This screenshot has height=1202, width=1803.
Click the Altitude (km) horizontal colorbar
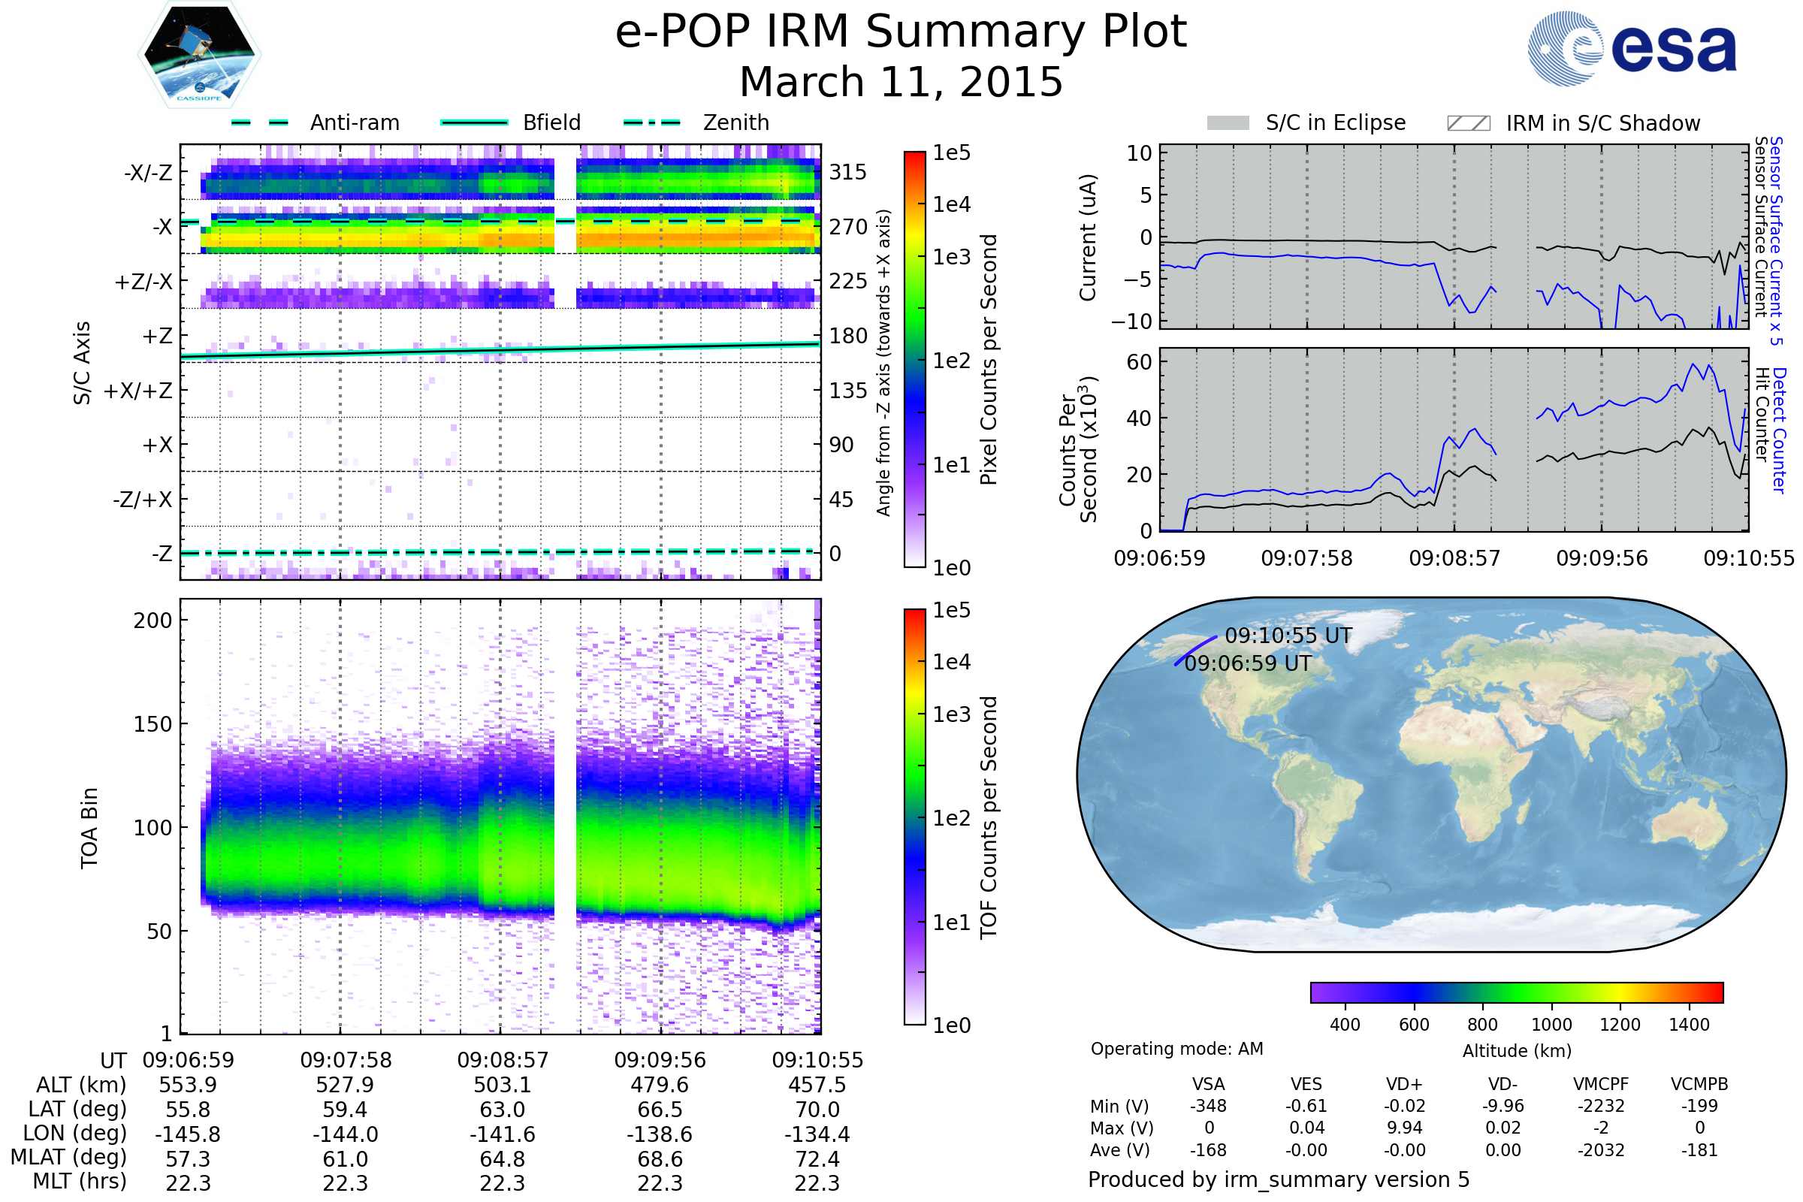coord(1516,992)
